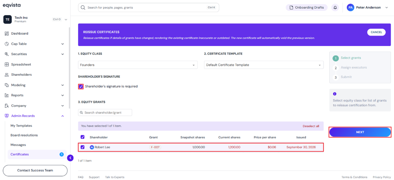Click the Deselect all link

[x=311, y=126]
